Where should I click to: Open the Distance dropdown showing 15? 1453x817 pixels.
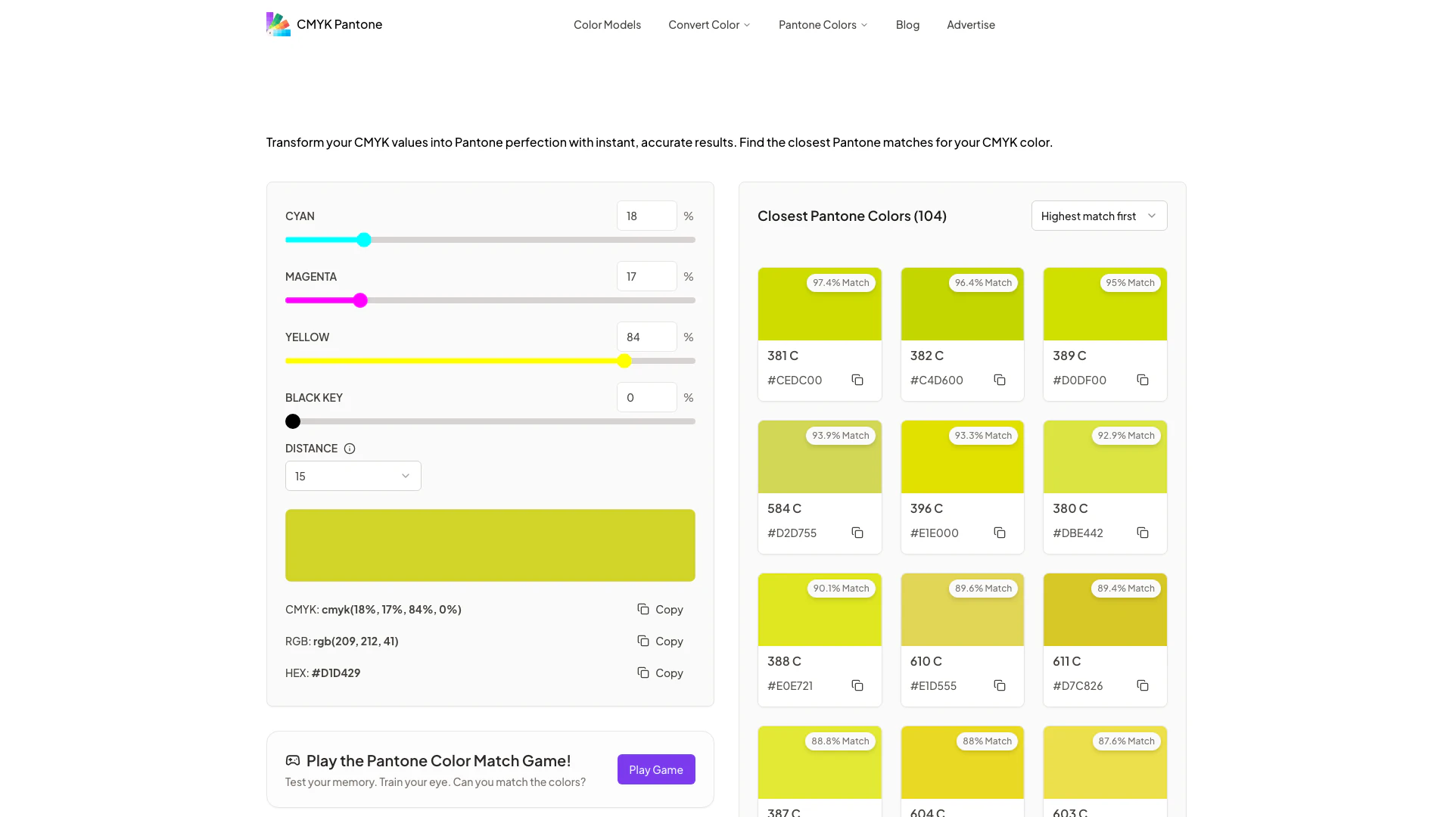pyautogui.click(x=353, y=476)
